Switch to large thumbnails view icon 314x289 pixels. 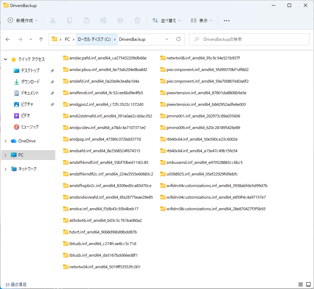[308, 284]
